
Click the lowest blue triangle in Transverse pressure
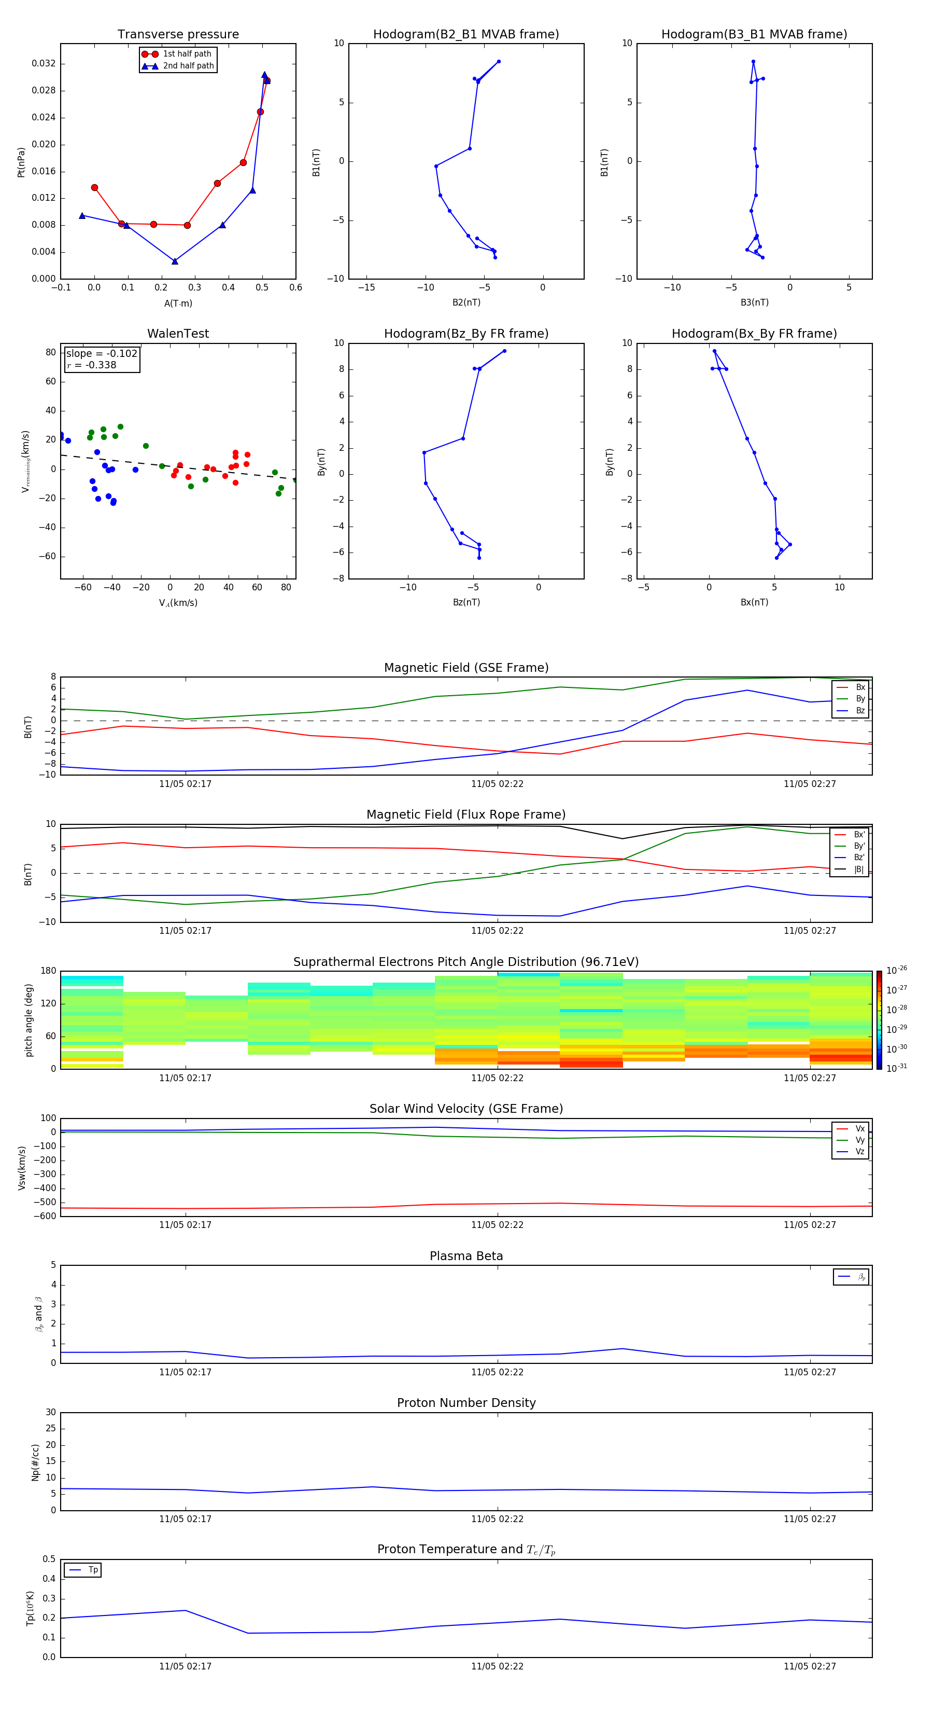coord(175,261)
